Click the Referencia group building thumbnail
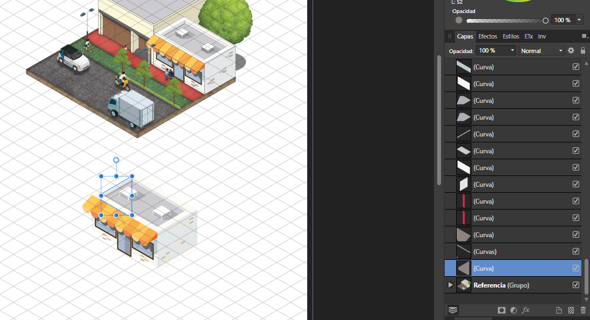Image resolution: width=590 pixels, height=320 pixels. point(464,285)
